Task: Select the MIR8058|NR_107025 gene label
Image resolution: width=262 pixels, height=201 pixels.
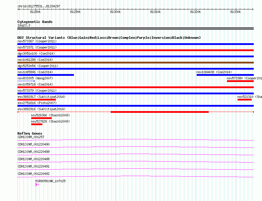Action: (50, 181)
